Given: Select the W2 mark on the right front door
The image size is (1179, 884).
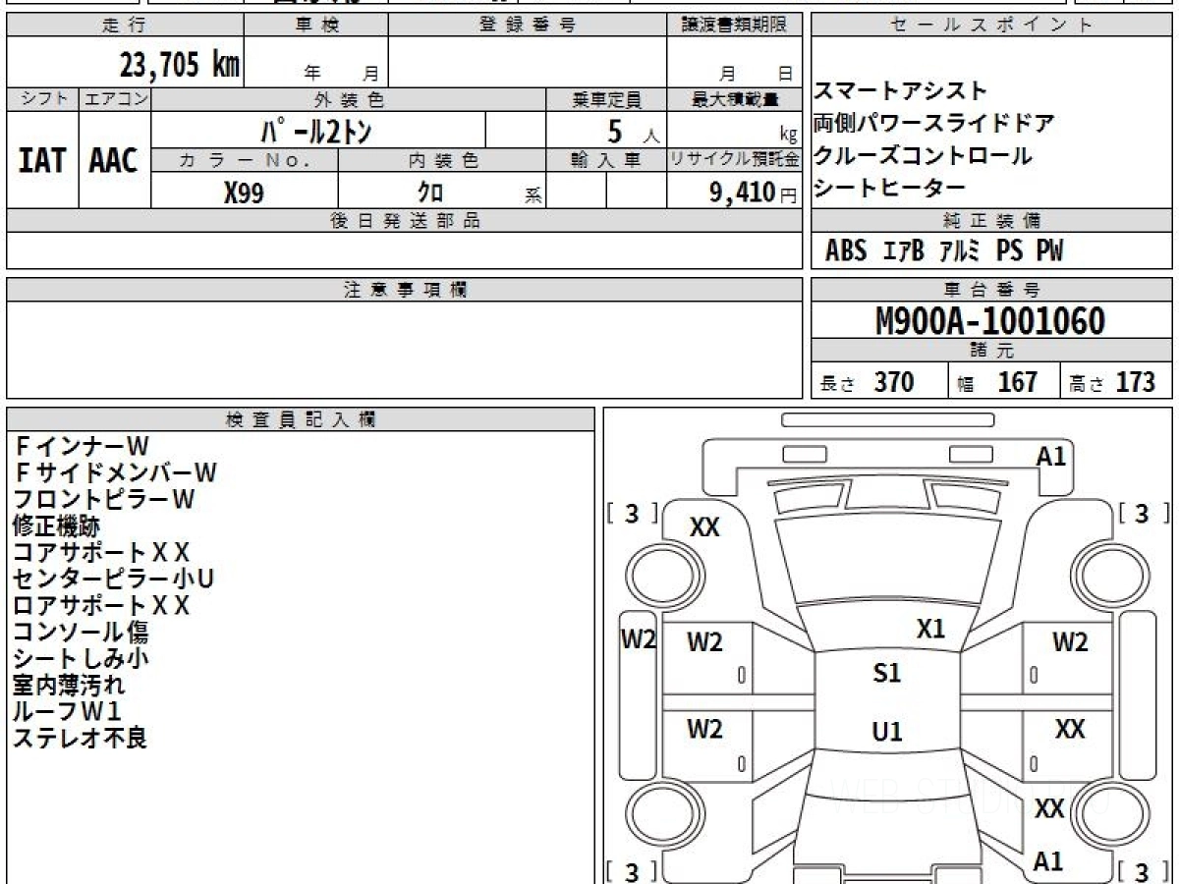Looking at the screenshot, I should [1070, 643].
